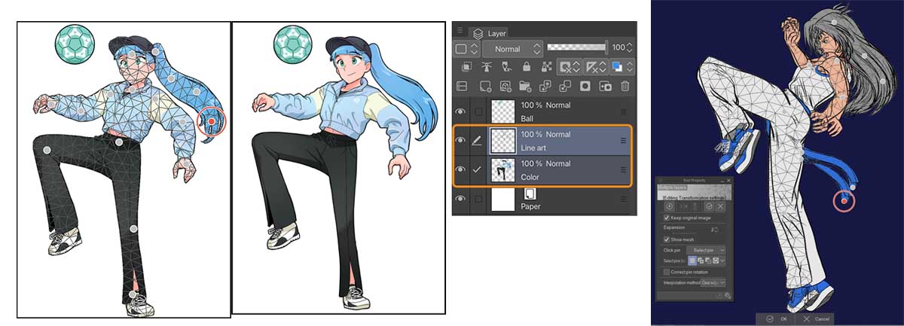Choose the new selection pin mode icon
Screen dimensions: 904x326
coord(692,260)
